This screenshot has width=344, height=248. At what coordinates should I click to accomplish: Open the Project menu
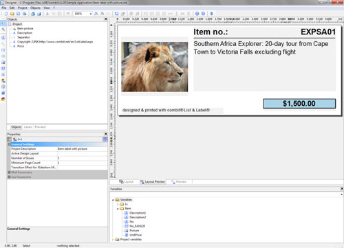pyautogui.click(x=23, y=8)
